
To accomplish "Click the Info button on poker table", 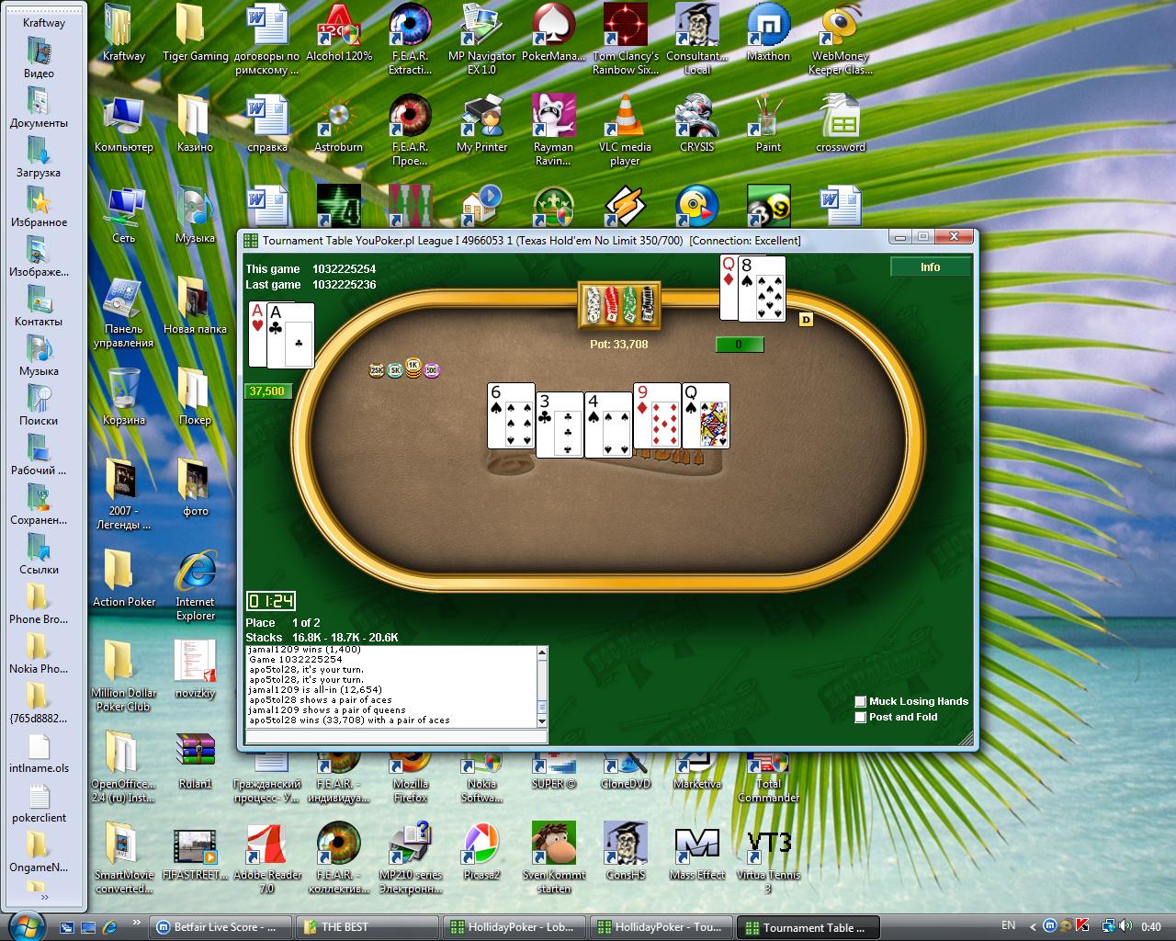I will [930, 267].
